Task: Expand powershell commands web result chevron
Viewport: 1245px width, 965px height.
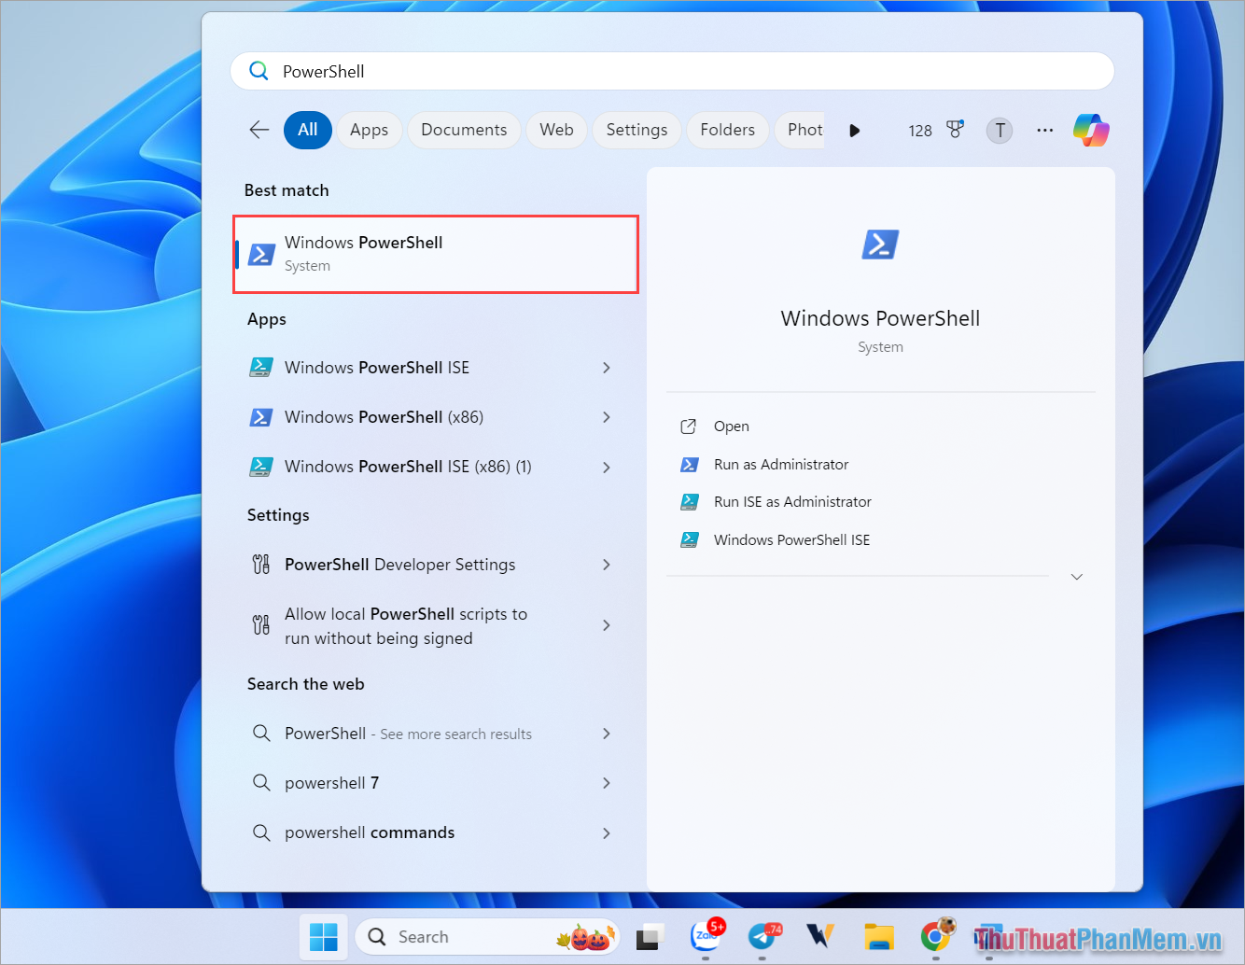Action: pos(607,832)
